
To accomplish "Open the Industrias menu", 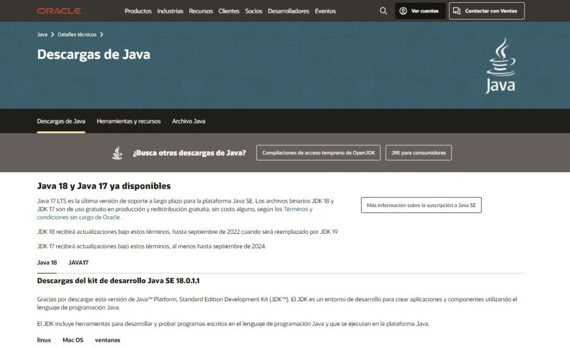I will coord(170,11).
